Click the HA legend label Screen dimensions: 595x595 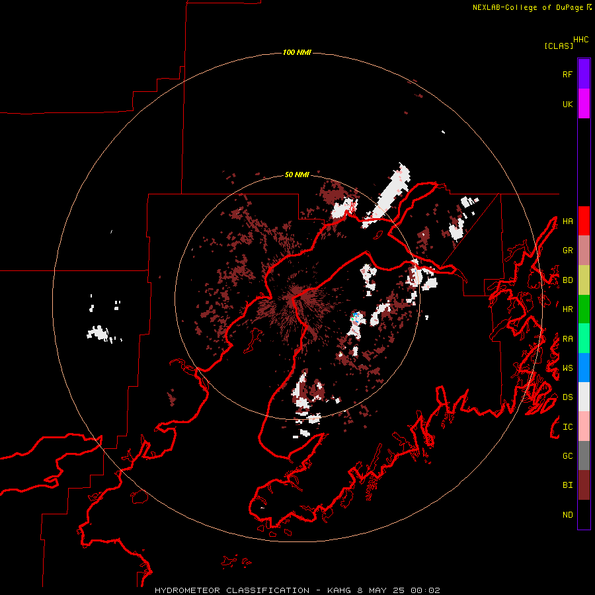point(567,221)
